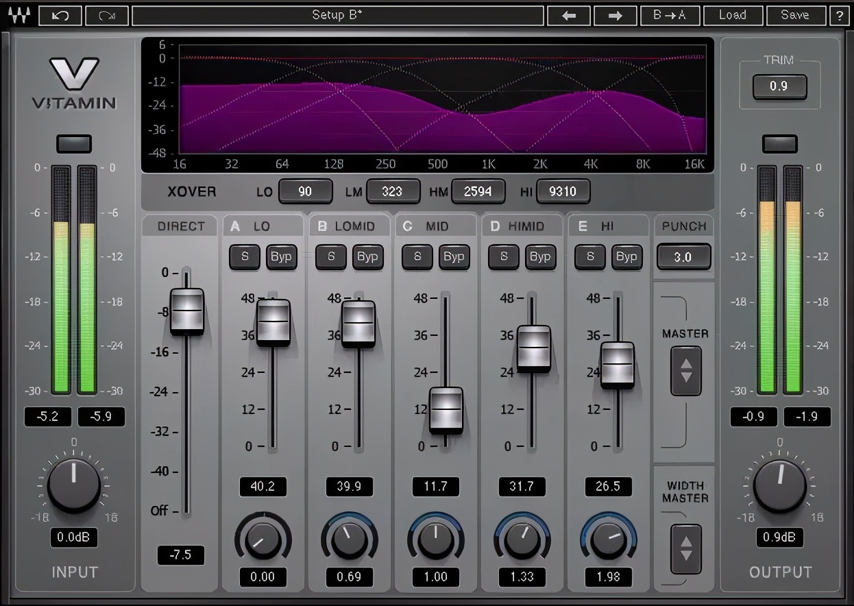Viewport: 854px width, 606px height.
Task: Click the MID band fader handle
Action: [446, 410]
